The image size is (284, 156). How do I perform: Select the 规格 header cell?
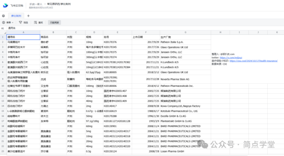(94, 37)
